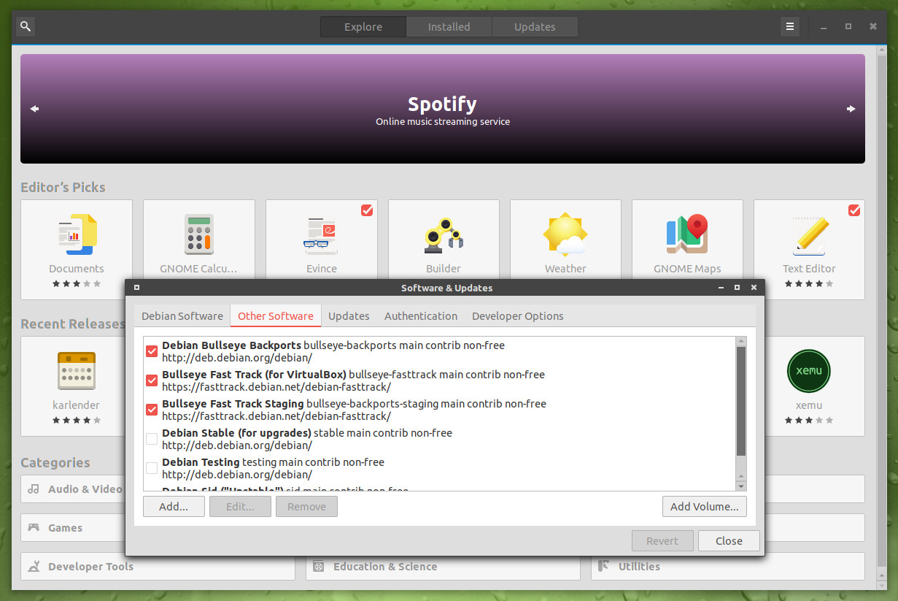
Task: Open the karlender calendar icon
Action: (77, 371)
